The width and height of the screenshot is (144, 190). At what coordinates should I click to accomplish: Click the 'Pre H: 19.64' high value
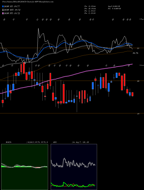90,9
